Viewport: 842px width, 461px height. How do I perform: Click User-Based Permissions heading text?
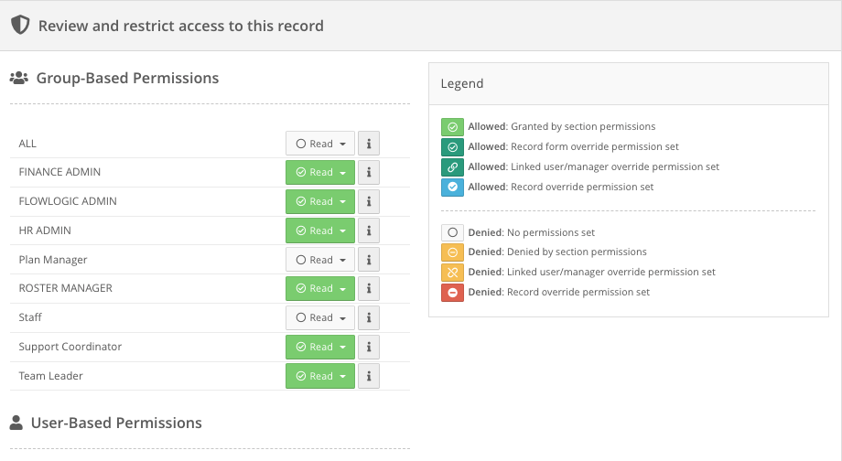(116, 423)
